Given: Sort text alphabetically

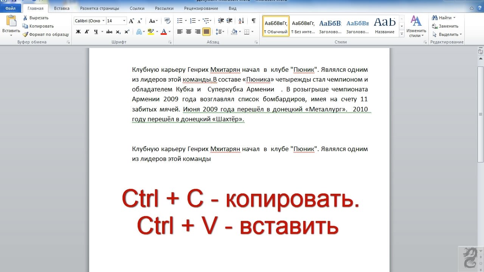Looking at the screenshot, I should click(x=242, y=21).
